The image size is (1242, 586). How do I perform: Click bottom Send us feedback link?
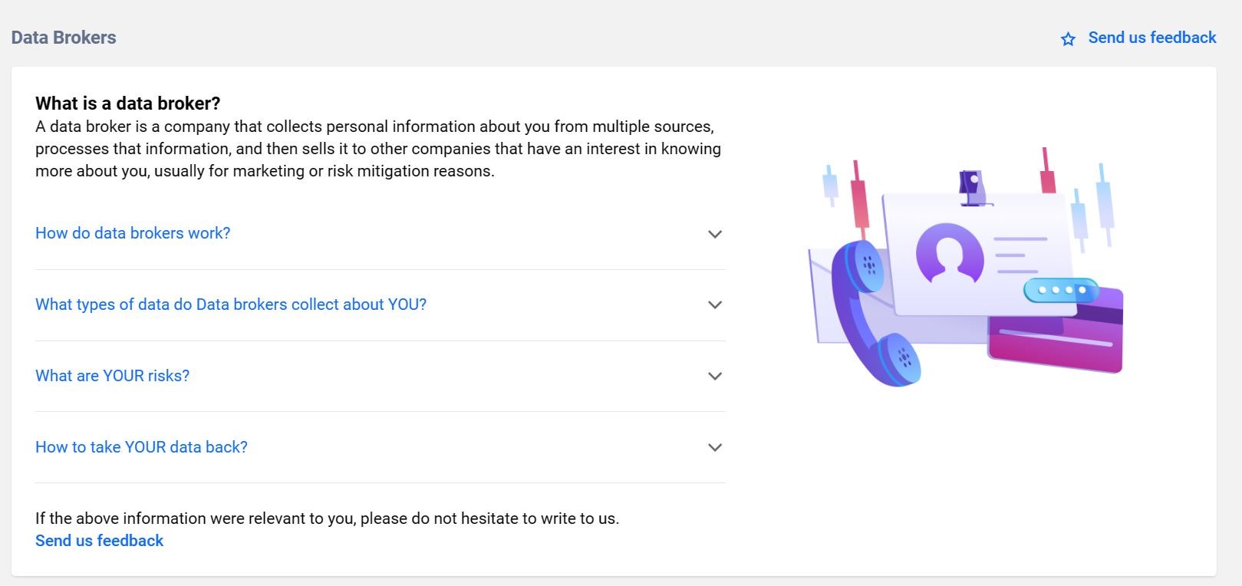tap(99, 541)
